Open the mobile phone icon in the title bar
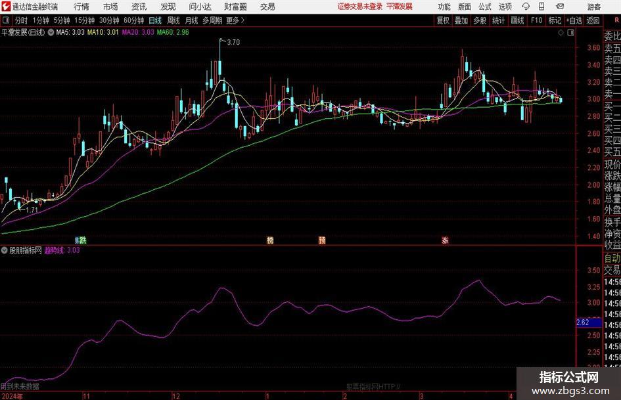621x400 pixels. (541, 7)
